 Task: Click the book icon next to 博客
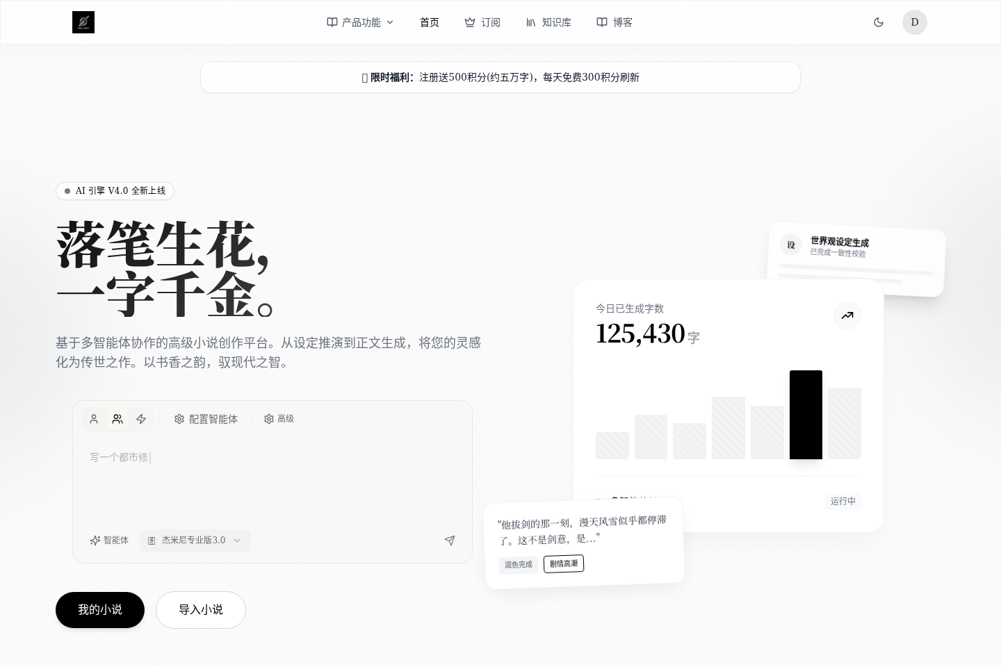(602, 22)
